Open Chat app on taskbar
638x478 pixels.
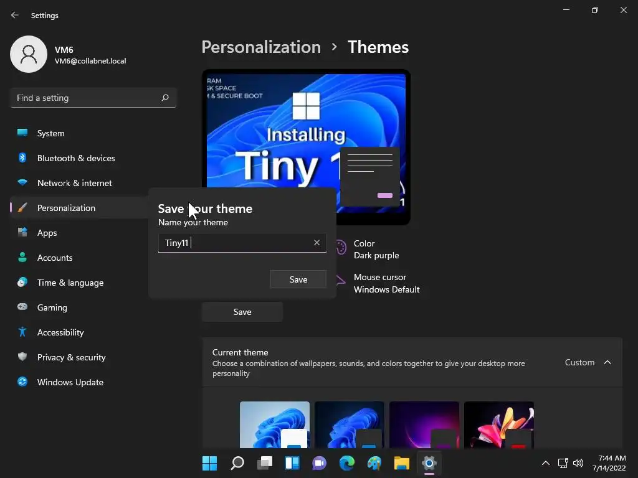click(320, 463)
